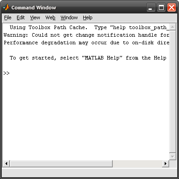
Task: Open the View menu
Action: coord(35,17)
